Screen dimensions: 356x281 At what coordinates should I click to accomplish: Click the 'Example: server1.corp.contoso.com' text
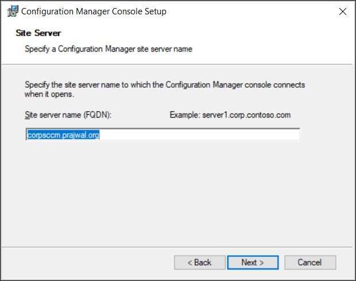(230, 115)
